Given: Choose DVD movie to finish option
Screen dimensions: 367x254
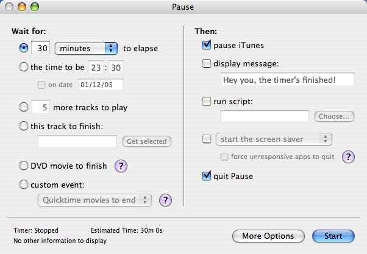Looking at the screenshot, I should pos(24,166).
